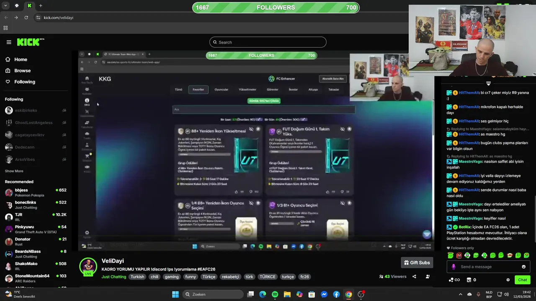Open a new browser tab
The height and width of the screenshot is (301, 536).
41,6
